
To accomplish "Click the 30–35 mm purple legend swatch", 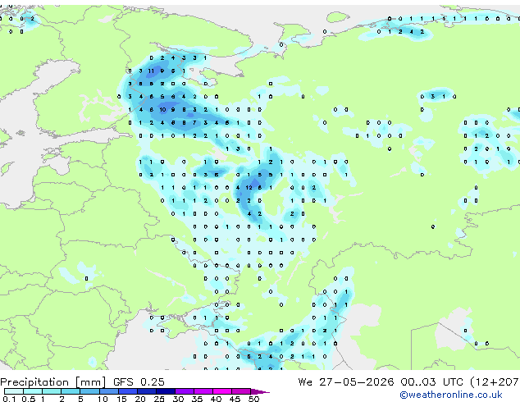I will tap(185, 391).
